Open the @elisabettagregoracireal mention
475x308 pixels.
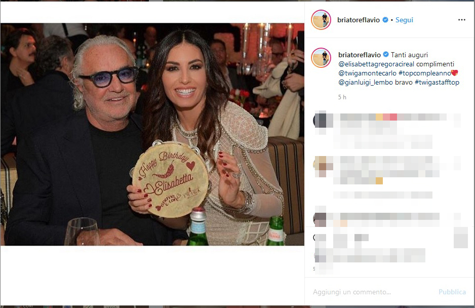click(376, 64)
